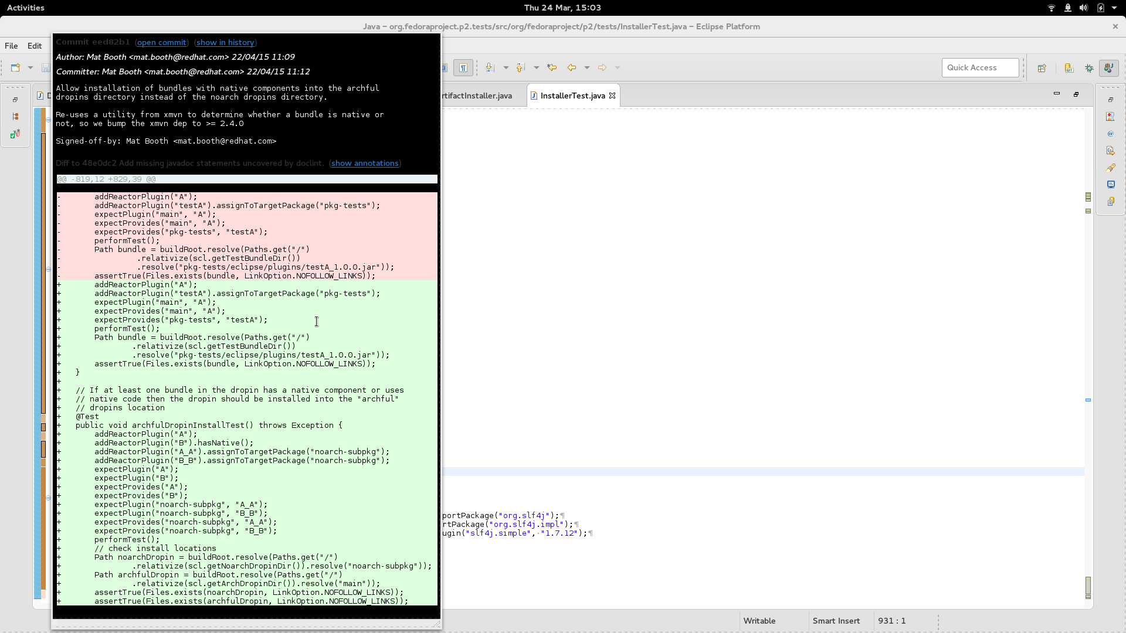
Task: Expand the Next Annotation dropdown arrow
Action: click(x=506, y=68)
